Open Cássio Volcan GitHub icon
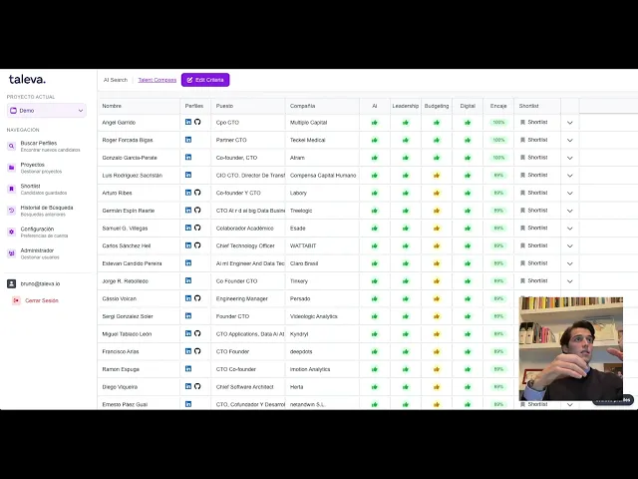This screenshot has height=479, width=638. (x=197, y=298)
